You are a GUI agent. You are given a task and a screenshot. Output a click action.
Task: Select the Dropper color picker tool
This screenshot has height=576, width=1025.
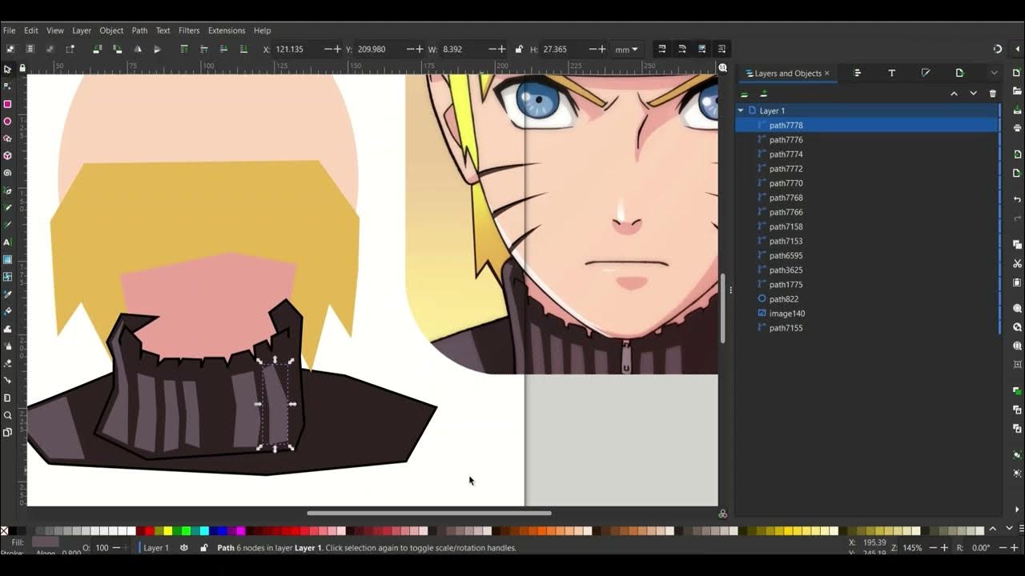[x=7, y=294]
